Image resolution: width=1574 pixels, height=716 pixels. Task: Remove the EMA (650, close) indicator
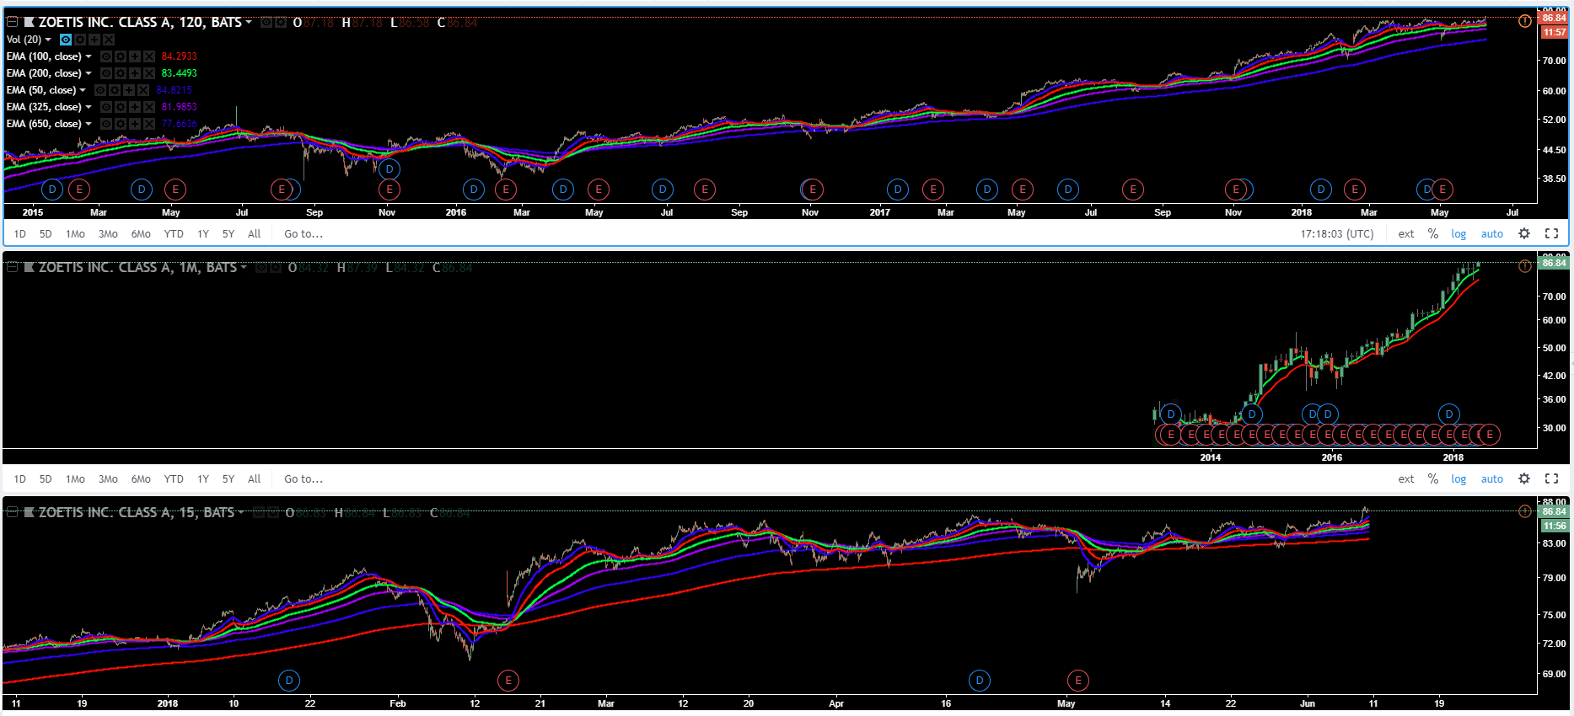(x=149, y=124)
